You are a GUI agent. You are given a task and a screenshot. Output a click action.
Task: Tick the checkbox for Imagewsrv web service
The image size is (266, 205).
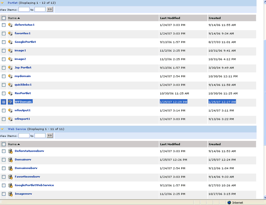pyautogui.click(x=4, y=194)
